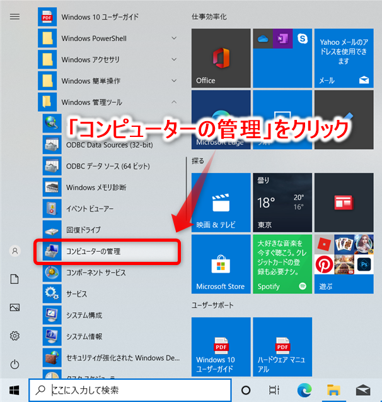Screen dimensions: 382x402
Task: Click the Power button icon
Action: (14, 364)
